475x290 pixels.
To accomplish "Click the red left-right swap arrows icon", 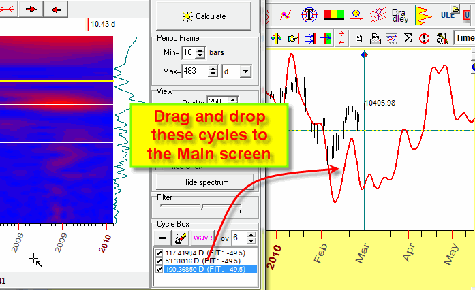I will pos(341,38).
